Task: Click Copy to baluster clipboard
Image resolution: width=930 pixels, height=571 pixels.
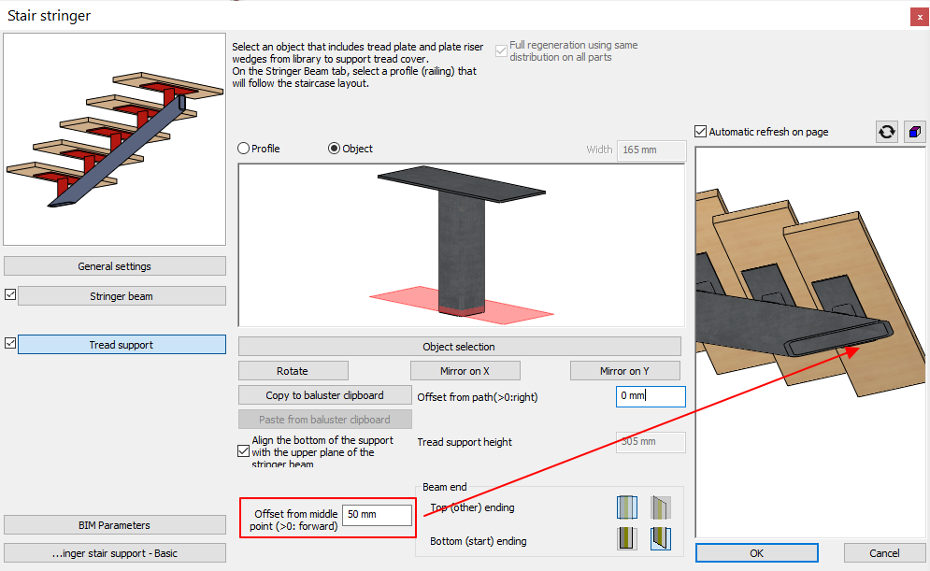Action: (324, 395)
